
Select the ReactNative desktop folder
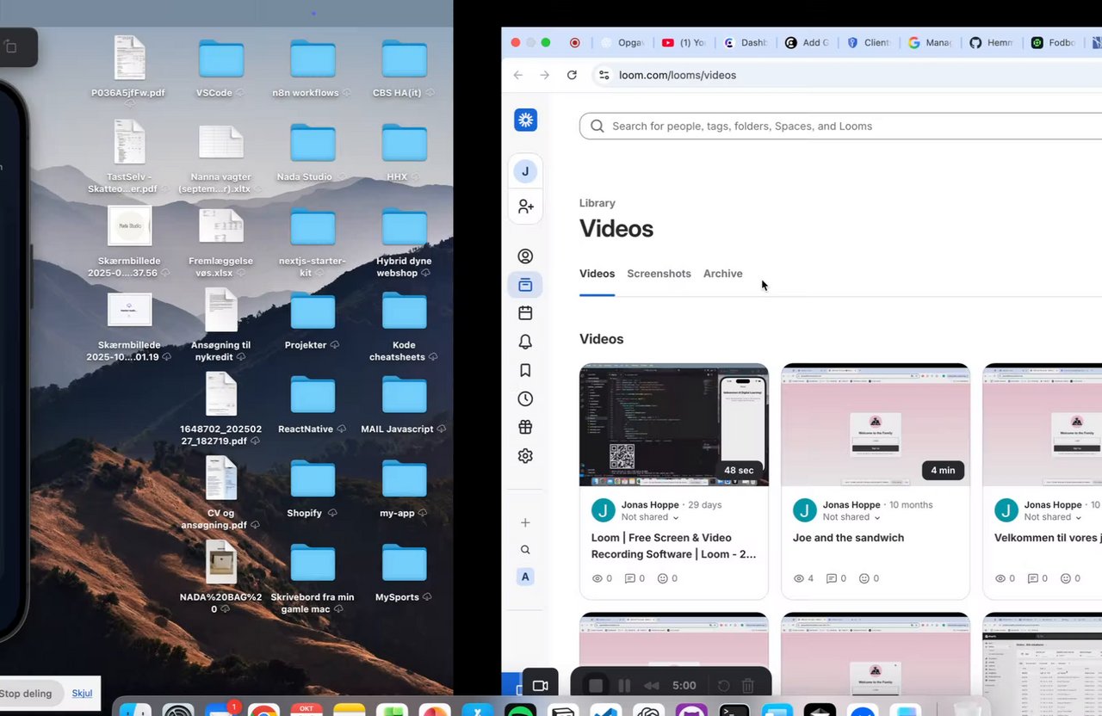tap(312, 404)
